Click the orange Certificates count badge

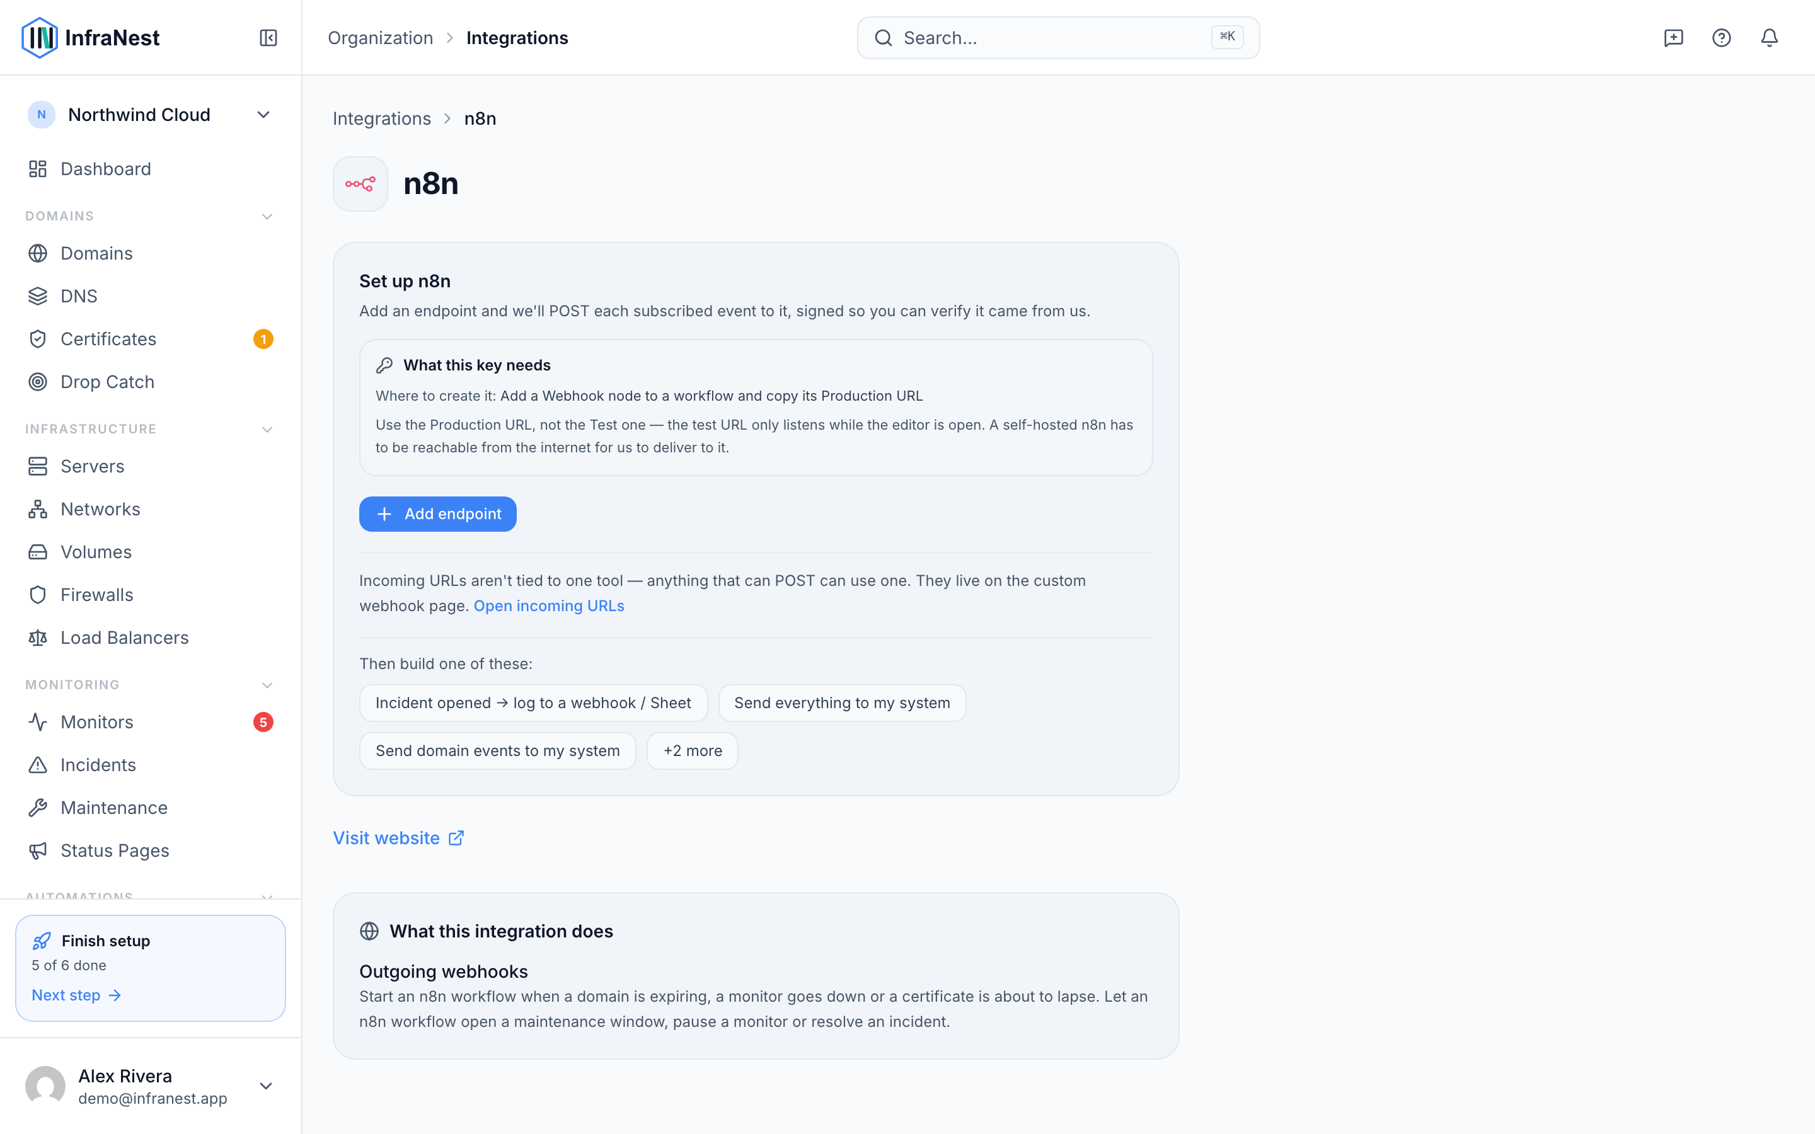[x=263, y=339]
